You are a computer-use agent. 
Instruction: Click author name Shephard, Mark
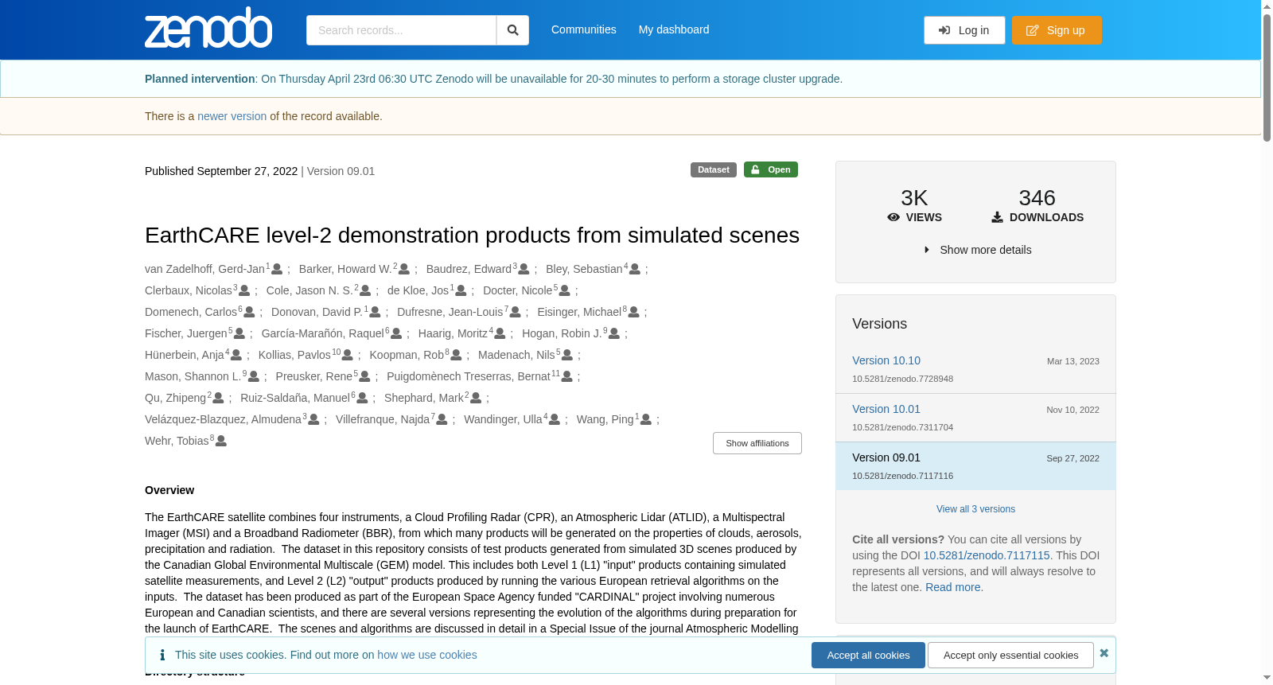pyautogui.click(x=423, y=398)
